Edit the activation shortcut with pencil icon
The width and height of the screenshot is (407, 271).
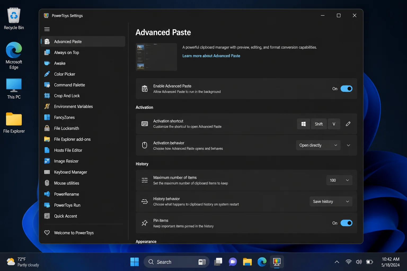coord(348,124)
